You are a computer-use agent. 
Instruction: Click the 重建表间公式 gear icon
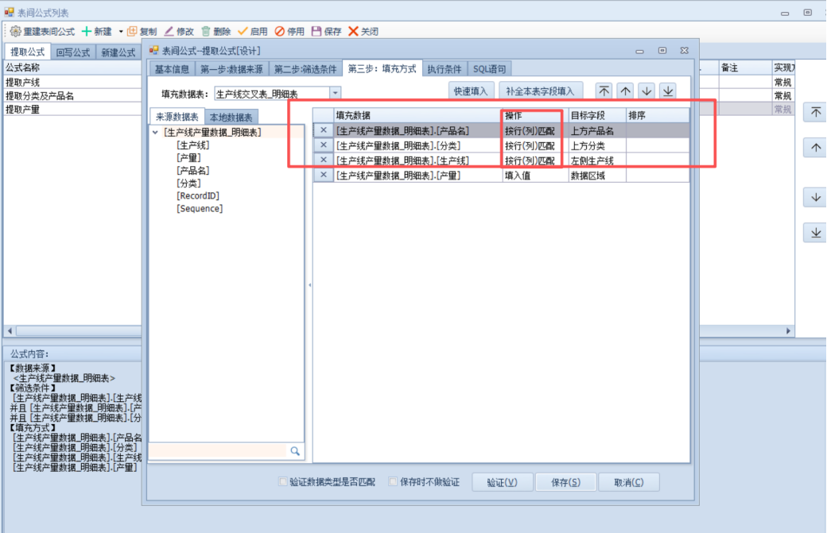[15, 31]
